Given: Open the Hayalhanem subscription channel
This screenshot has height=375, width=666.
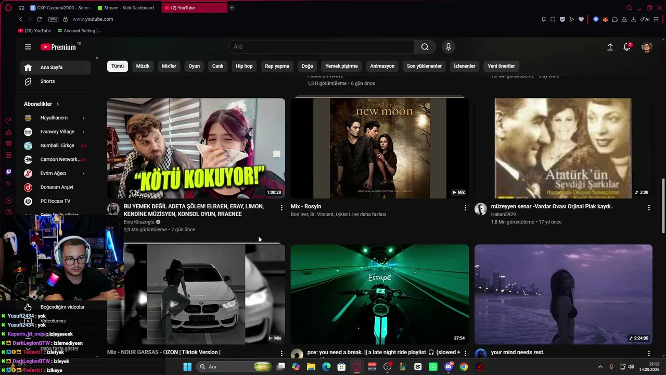Looking at the screenshot, I should (x=55, y=118).
